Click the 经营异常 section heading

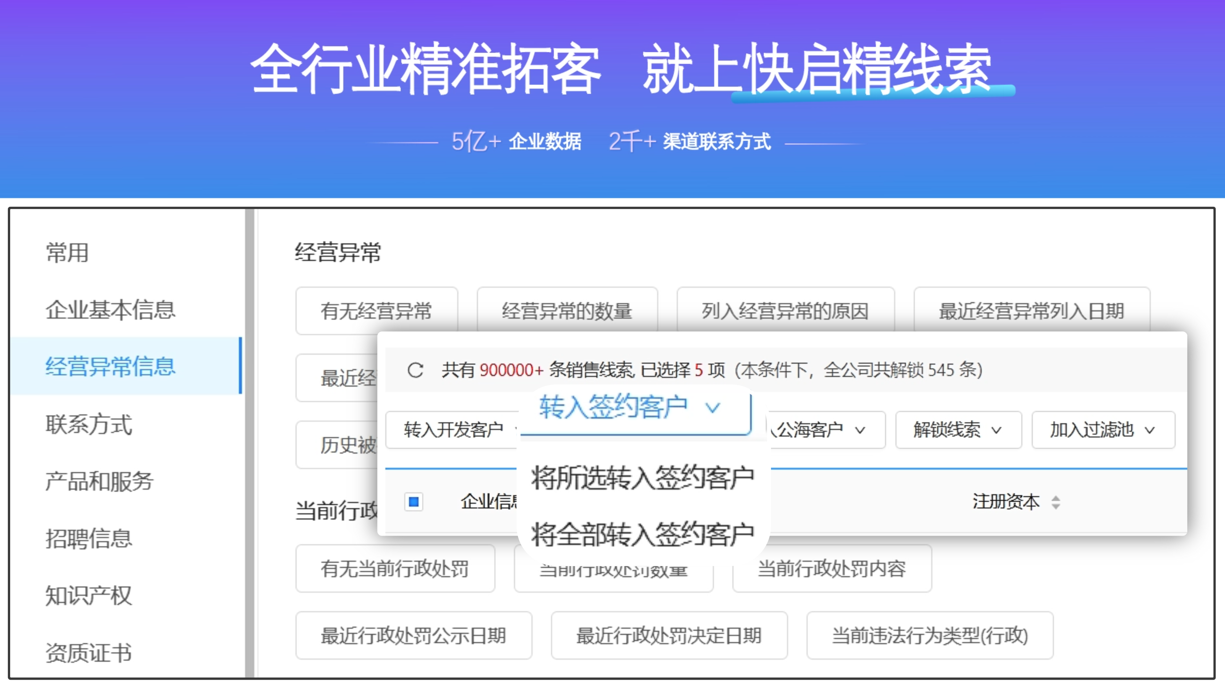(x=338, y=252)
